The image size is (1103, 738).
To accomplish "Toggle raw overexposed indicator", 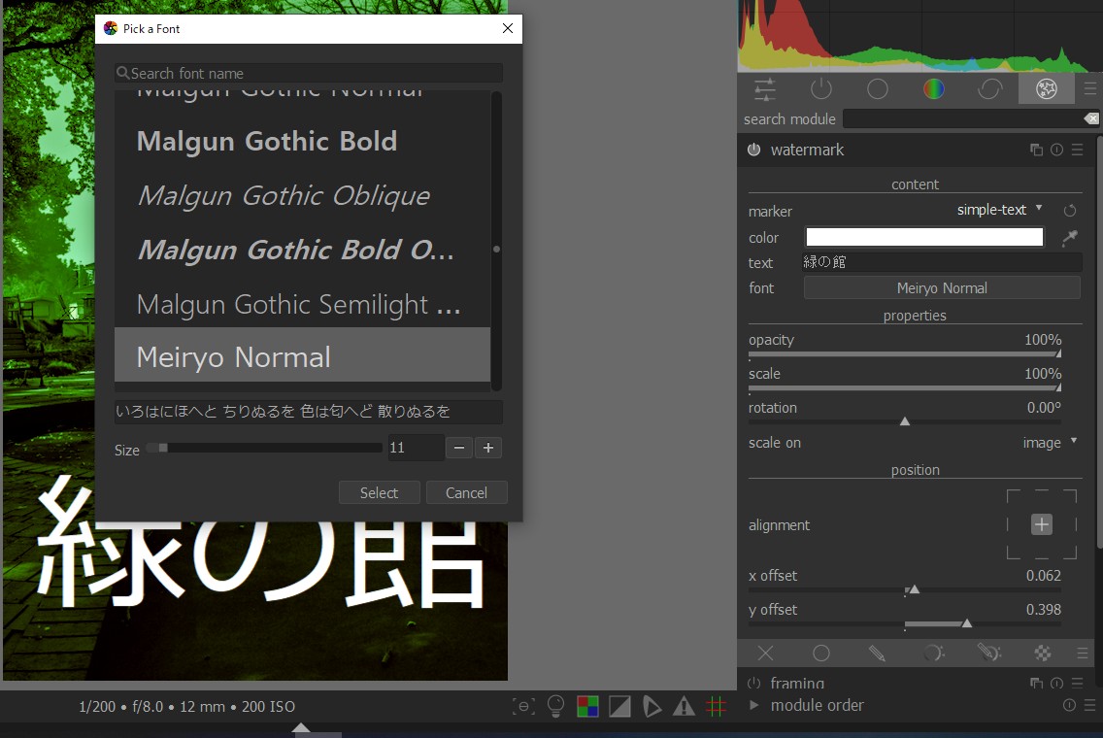I will 587,706.
